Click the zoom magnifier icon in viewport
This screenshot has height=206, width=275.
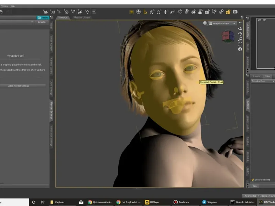[x=240, y=39]
